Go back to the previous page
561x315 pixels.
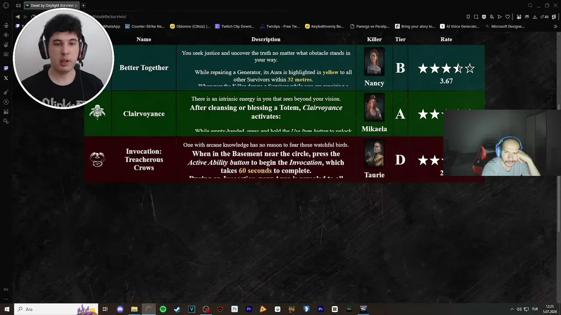tap(18, 17)
